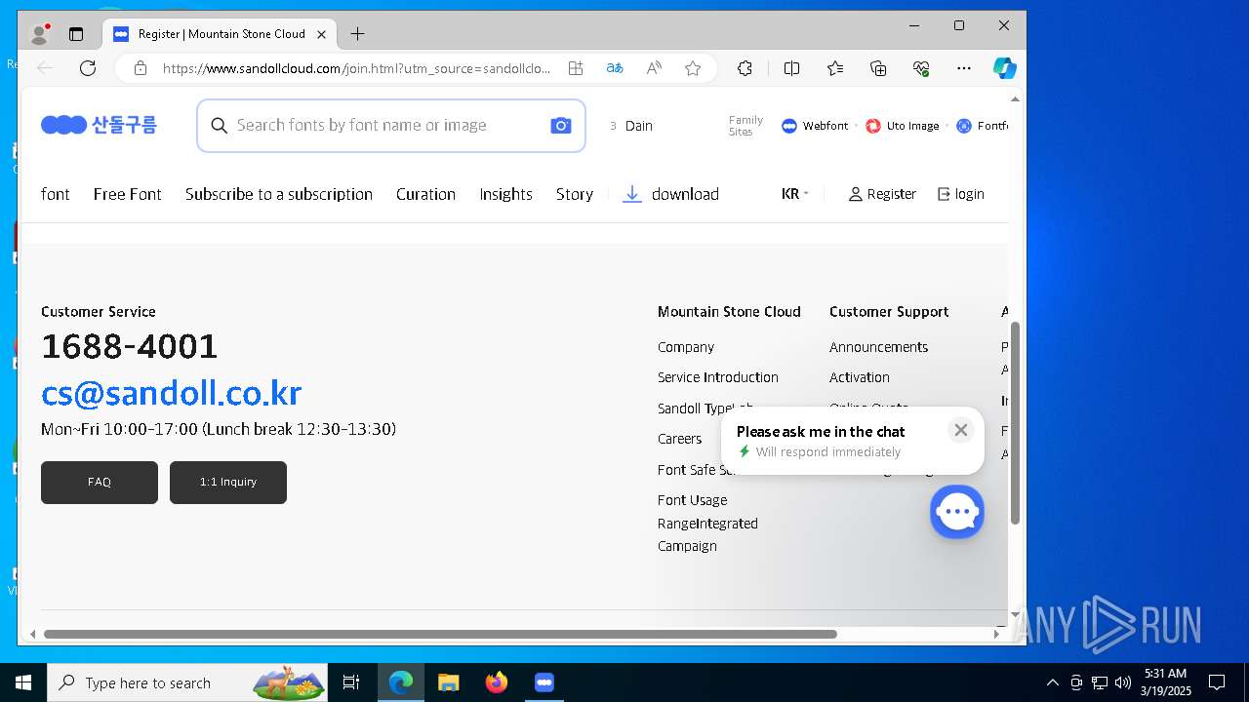Open the notification center icon
The width and height of the screenshot is (1249, 702).
pos(1217,682)
